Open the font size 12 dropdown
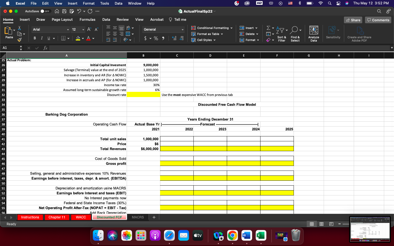The image size is (394, 246). coord(83,30)
